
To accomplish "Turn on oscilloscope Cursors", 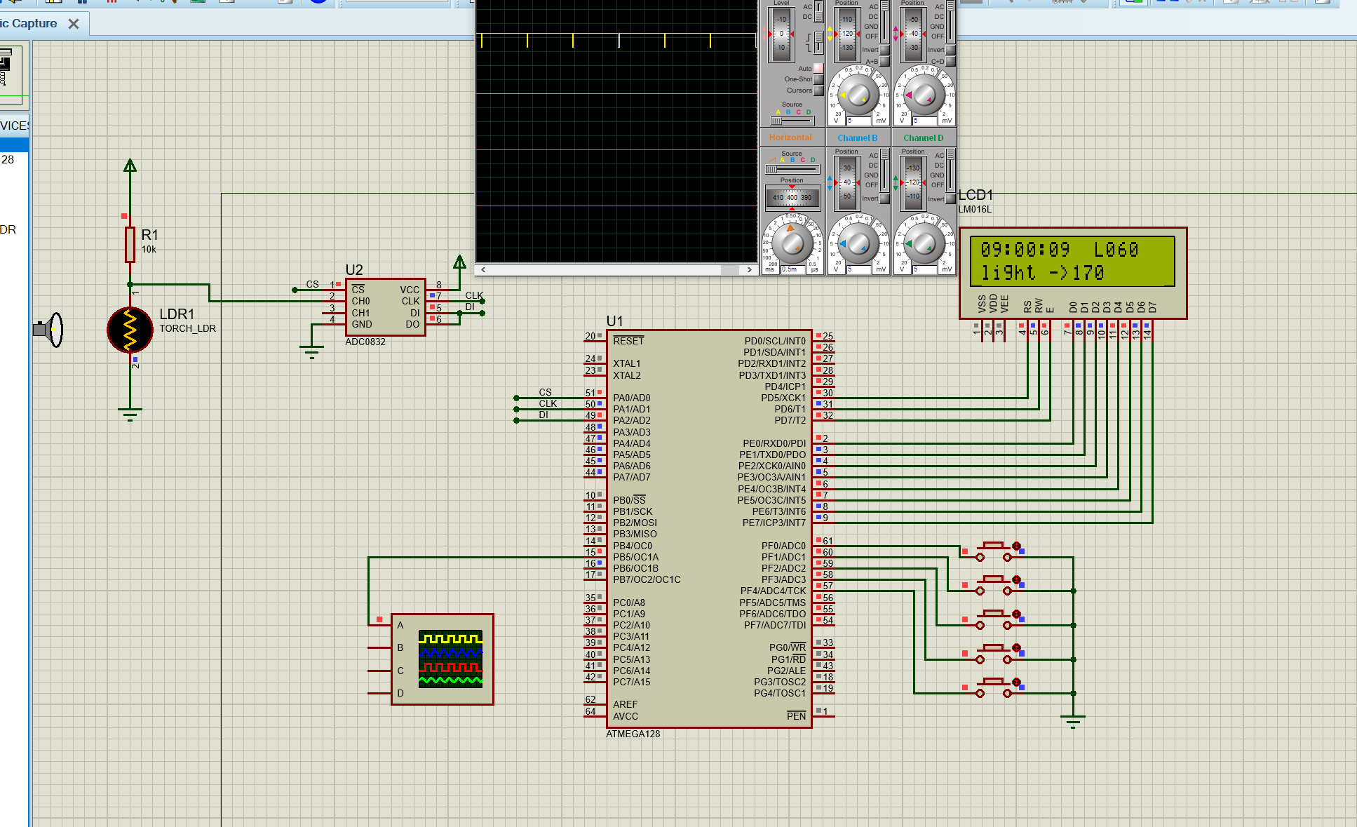I will [x=818, y=90].
